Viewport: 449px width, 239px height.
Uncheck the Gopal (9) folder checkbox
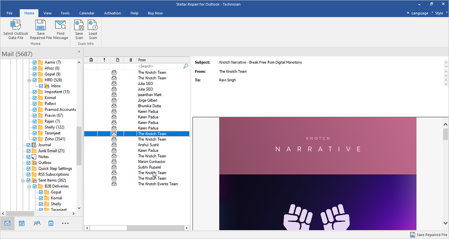pos(35,74)
